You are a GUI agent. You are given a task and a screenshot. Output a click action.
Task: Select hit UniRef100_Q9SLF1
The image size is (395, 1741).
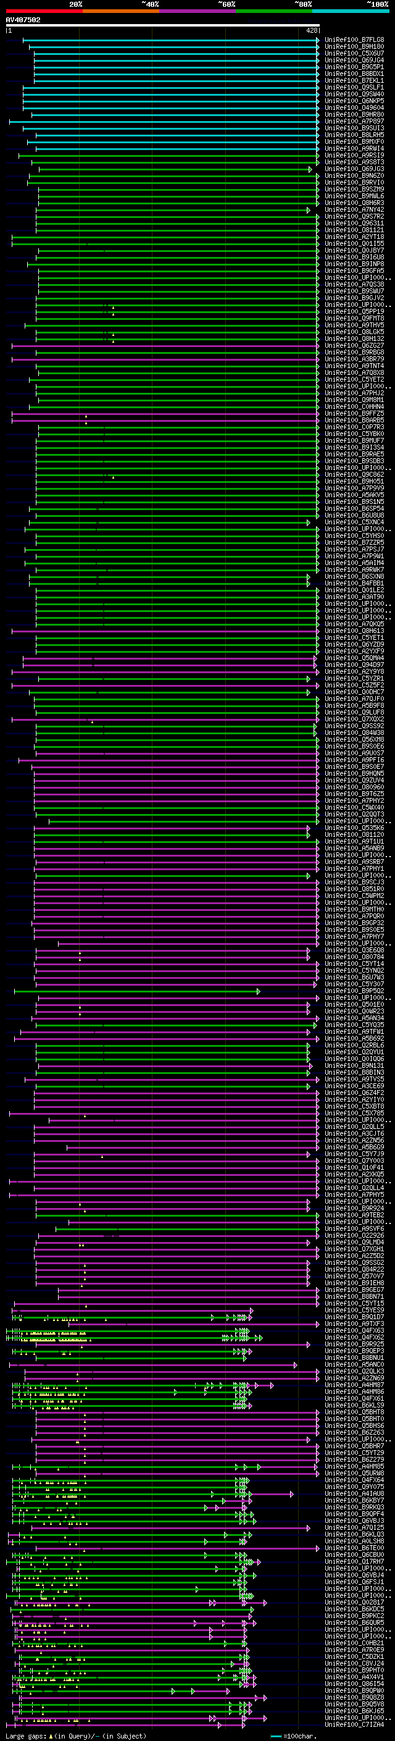pos(354,87)
